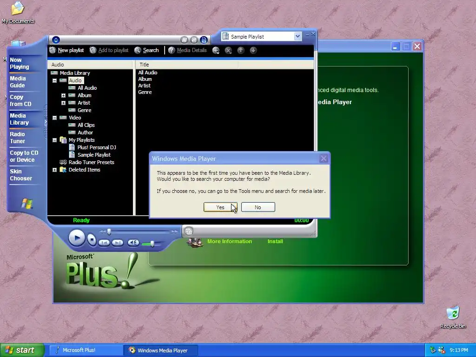Screen dimensions: 476x357
Task: Toggle the playlist pane button at the top
Action: point(204,40)
